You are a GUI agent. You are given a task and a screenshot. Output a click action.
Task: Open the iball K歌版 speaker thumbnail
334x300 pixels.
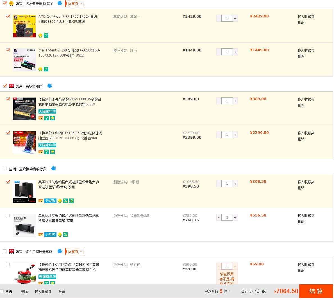(24, 191)
